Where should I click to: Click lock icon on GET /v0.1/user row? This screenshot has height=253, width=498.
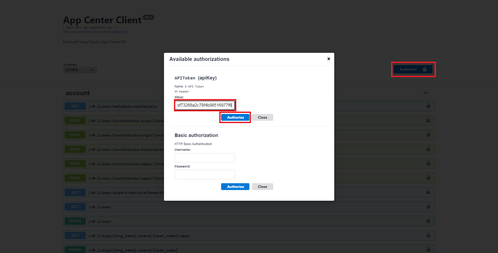pos(428,206)
